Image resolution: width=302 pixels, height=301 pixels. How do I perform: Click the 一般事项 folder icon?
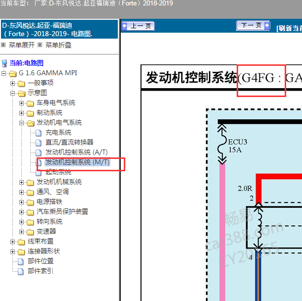21,83
